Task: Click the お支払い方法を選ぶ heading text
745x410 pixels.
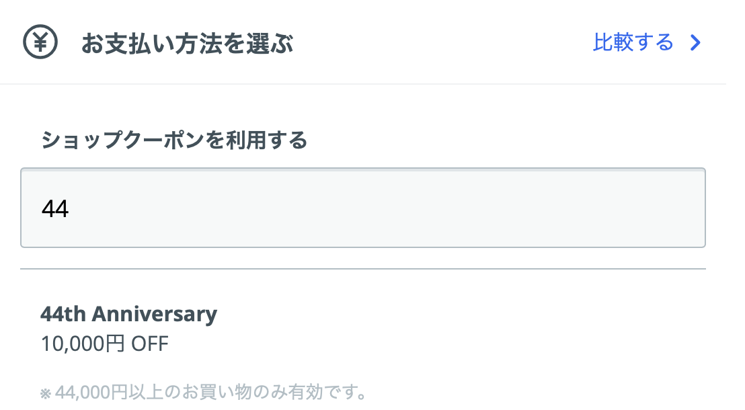Action: (x=187, y=43)
